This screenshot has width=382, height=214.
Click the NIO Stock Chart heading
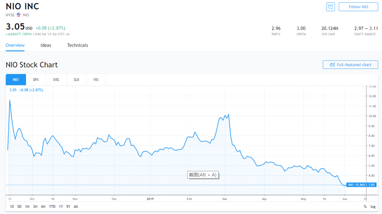coord(32,65)
